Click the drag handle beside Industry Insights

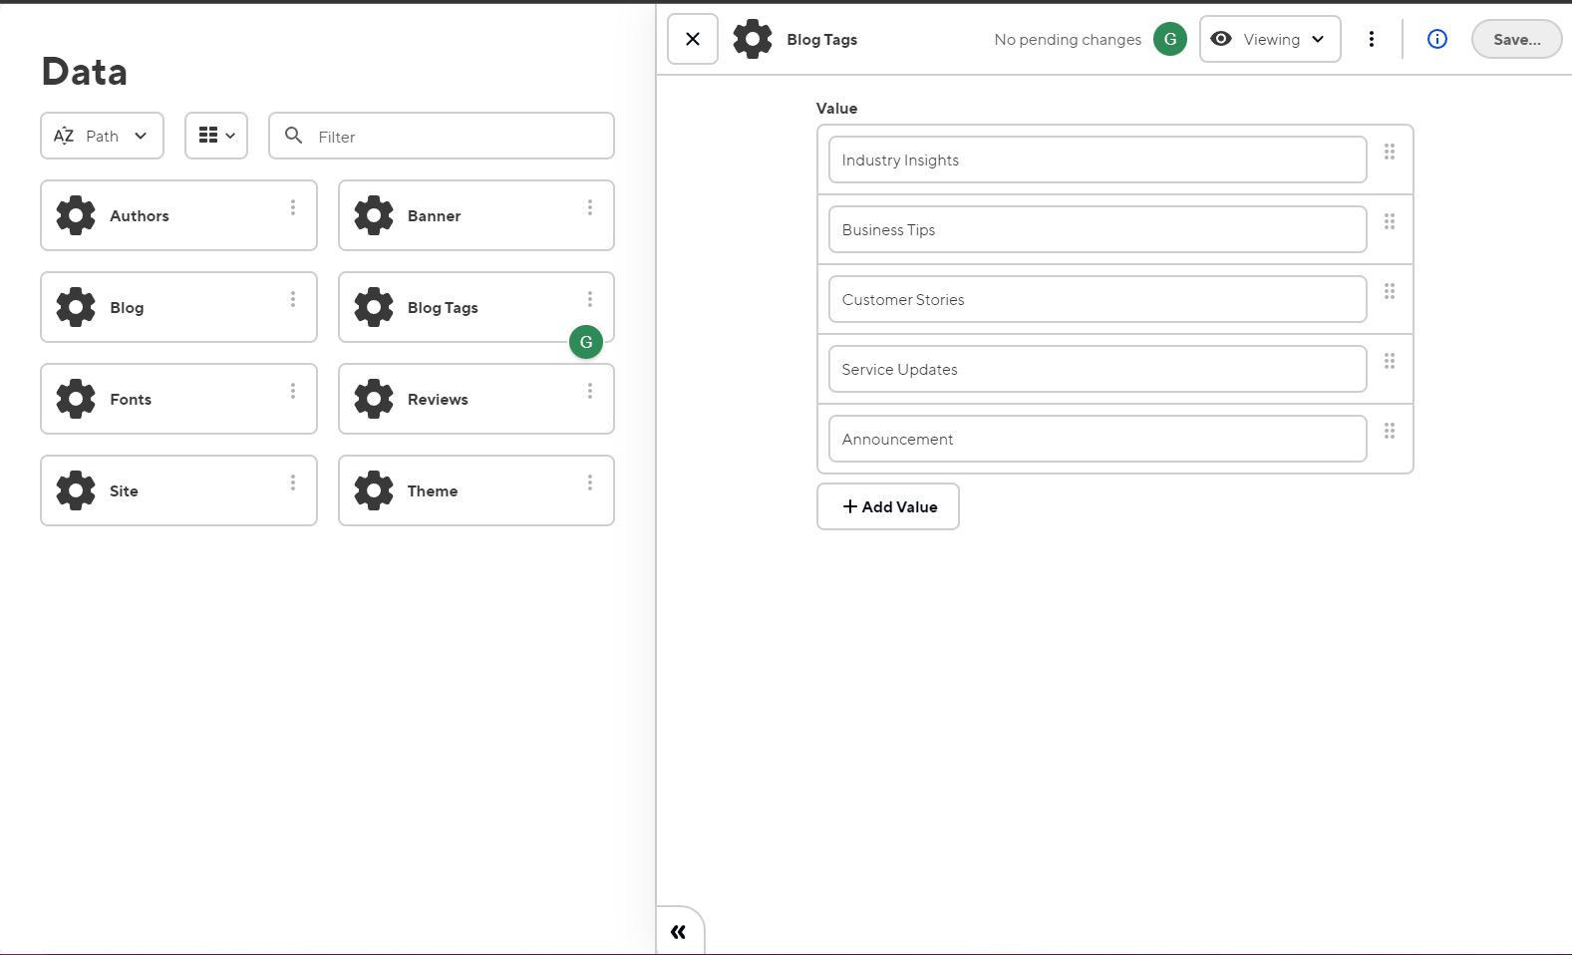coord(1390,153)
